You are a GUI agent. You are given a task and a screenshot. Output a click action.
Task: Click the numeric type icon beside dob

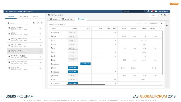click(52, 68)
